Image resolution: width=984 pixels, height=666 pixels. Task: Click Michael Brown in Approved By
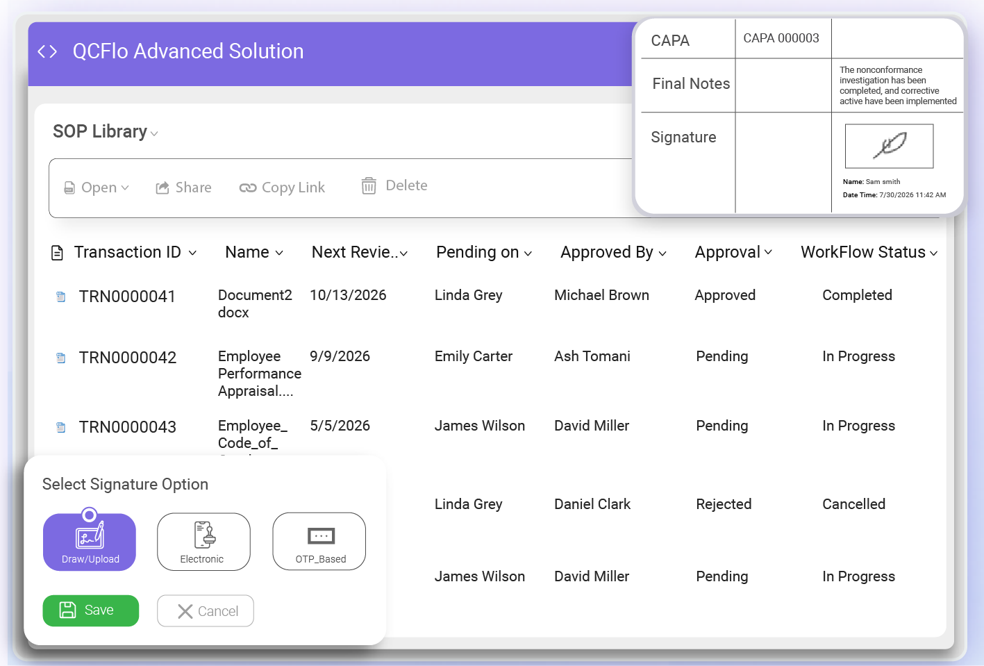click(x=601, y=295)
